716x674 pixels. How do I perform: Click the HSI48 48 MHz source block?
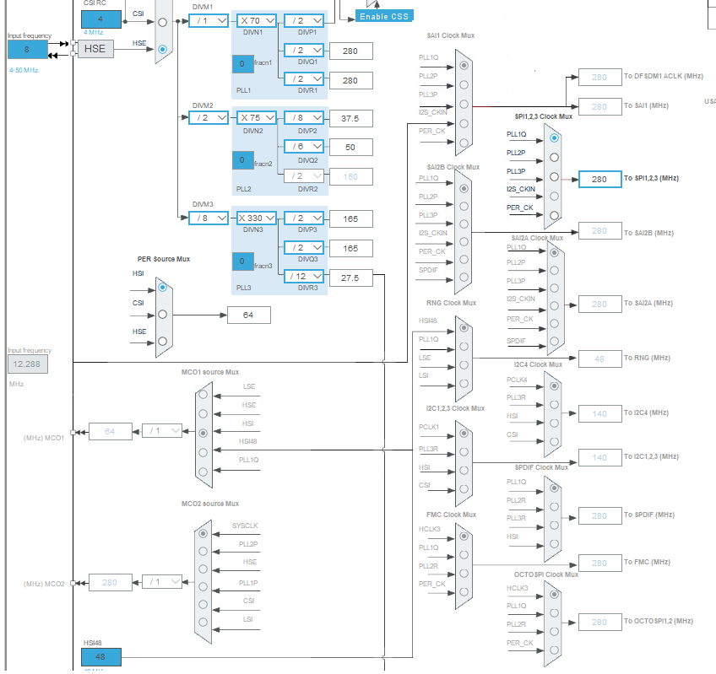tap(101, 656)
